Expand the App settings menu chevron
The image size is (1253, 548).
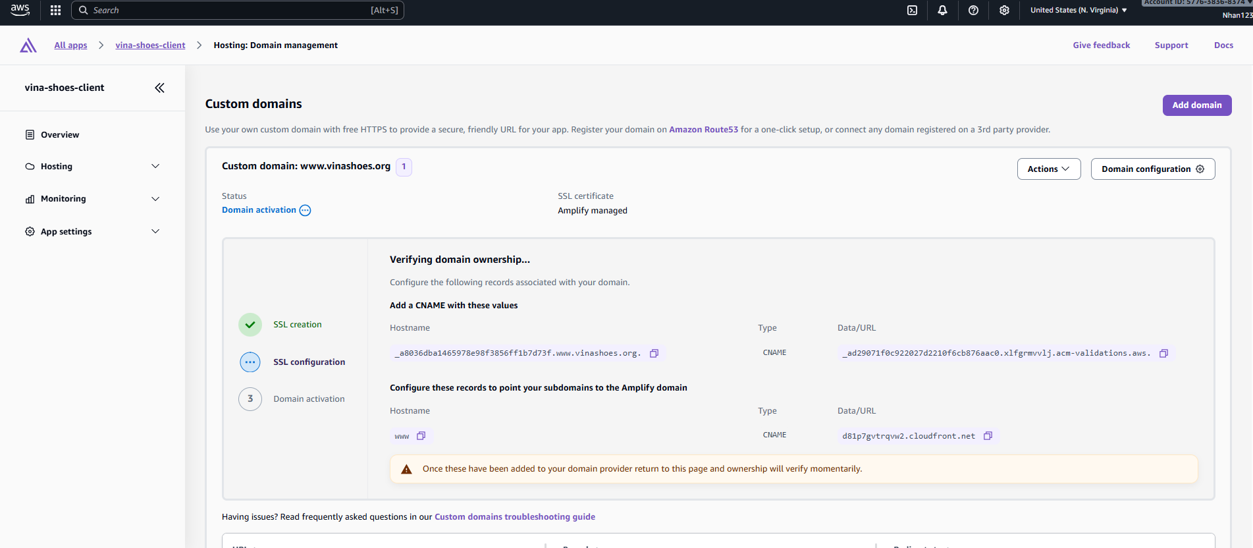155,231
